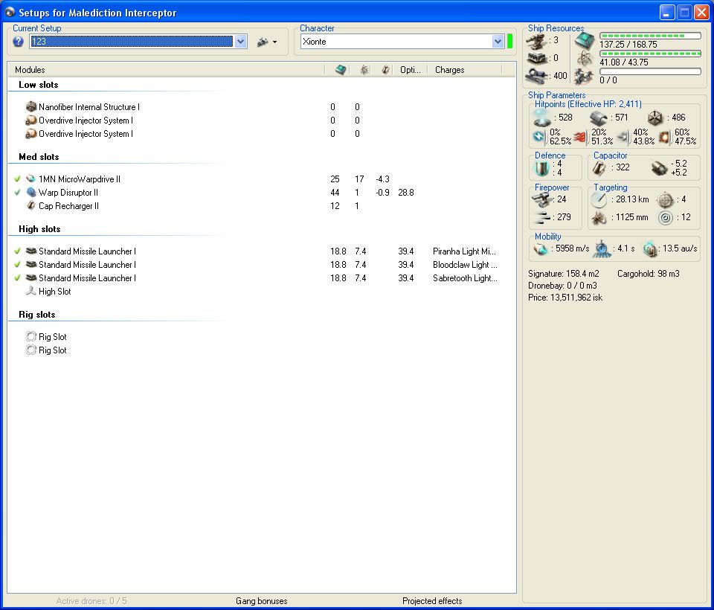Click the missile volley icon showing 279
714x610 pixels.
point(541,218)
